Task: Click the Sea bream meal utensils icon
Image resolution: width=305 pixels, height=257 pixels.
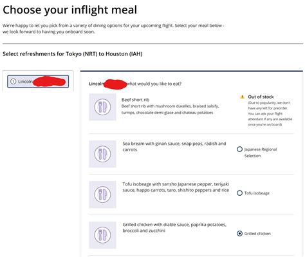Action: point(102,154)
